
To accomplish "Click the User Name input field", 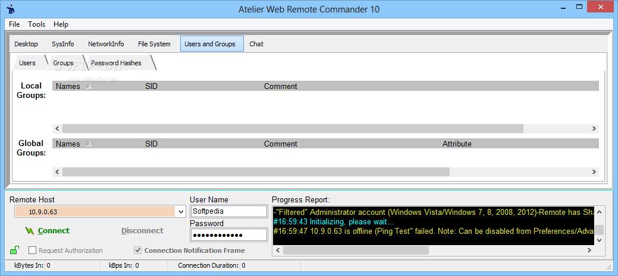I will (228, 211).
